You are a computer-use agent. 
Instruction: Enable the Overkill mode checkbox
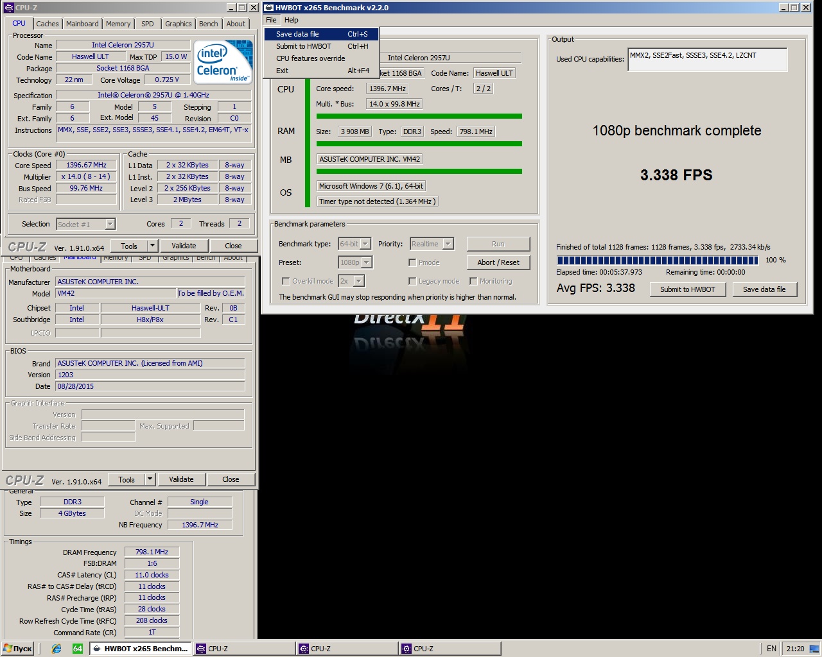click(286, 281)
